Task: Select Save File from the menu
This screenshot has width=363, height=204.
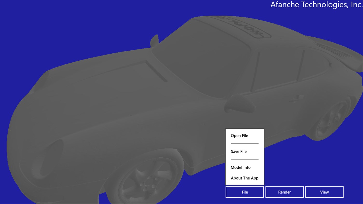Action: pyautogui.click(x=238, y=151)
